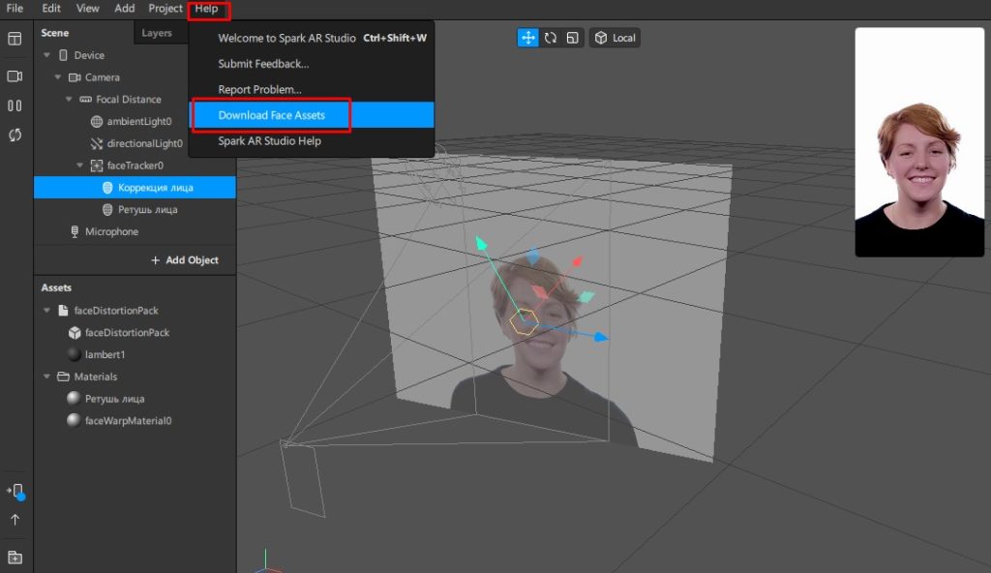The image size is (991, 573).
Task: Click the test on device icon
Action: click(15, 492)
